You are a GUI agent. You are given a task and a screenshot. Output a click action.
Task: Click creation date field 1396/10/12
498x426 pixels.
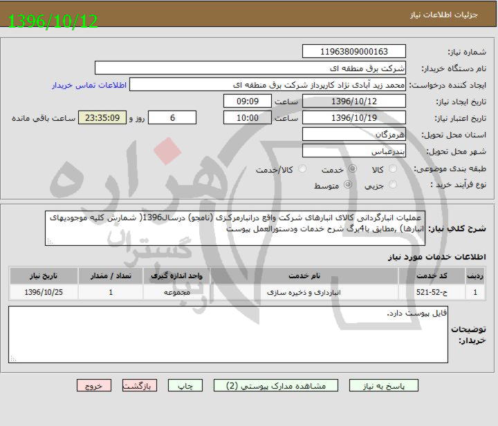(x=354, y=101)
